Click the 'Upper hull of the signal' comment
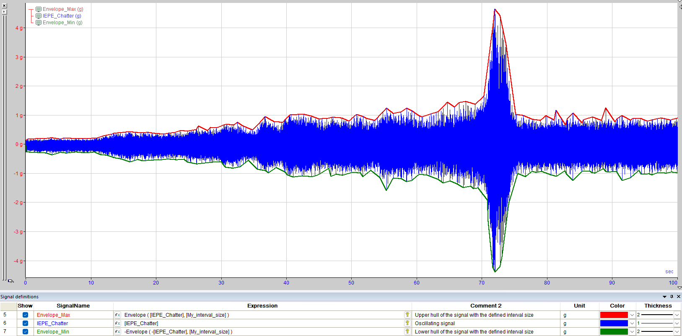The image size is (682, 336). tap(486, 315)
